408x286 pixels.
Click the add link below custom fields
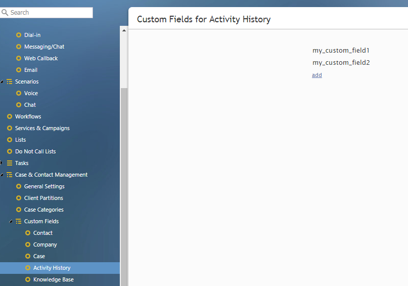317,75
